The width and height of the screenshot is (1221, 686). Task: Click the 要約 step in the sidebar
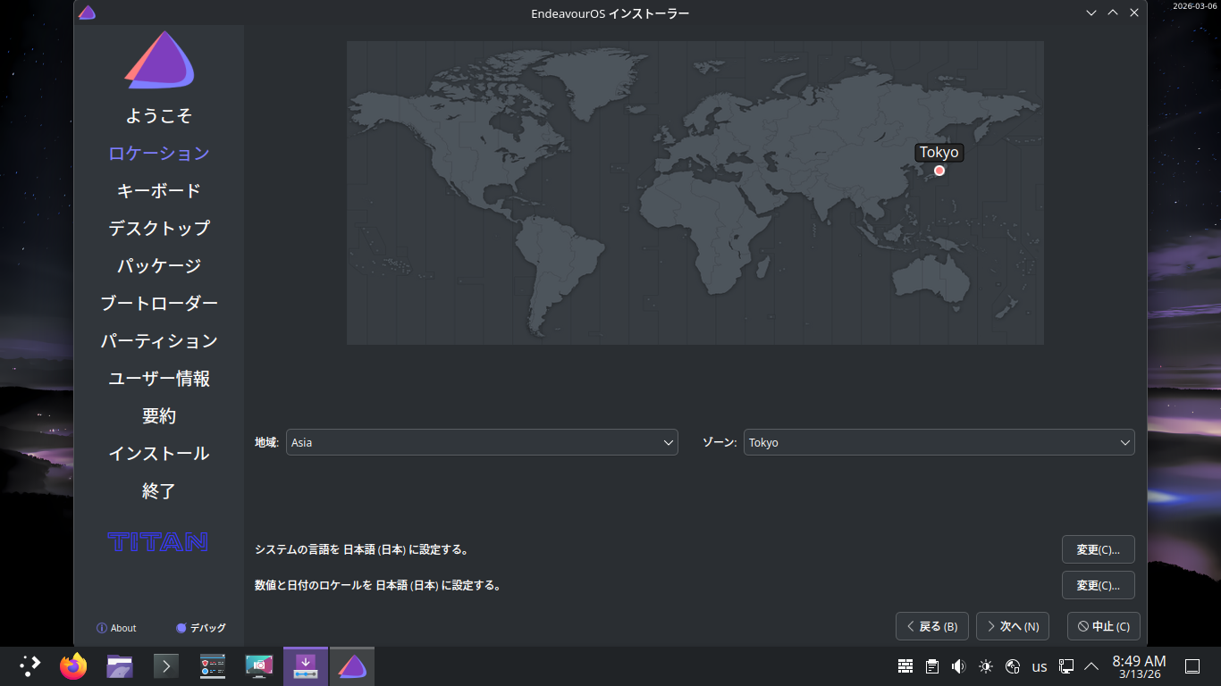159,416
